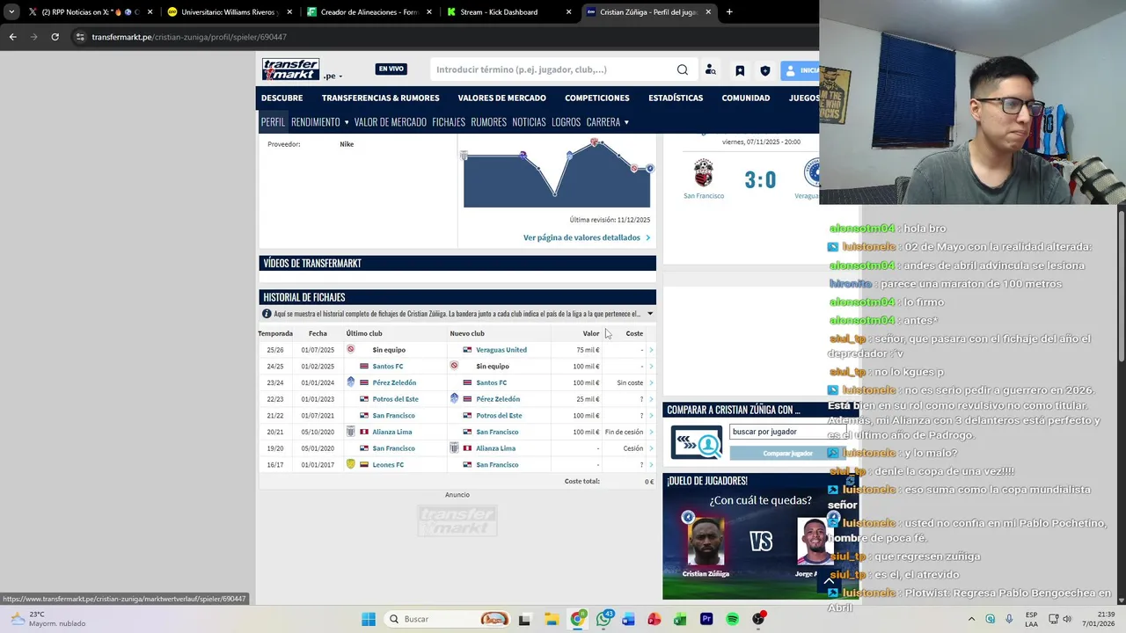Open arrow for 23/24 transfer row
The width and height of the screenshot is (1126, 633).
coord(651,382)
